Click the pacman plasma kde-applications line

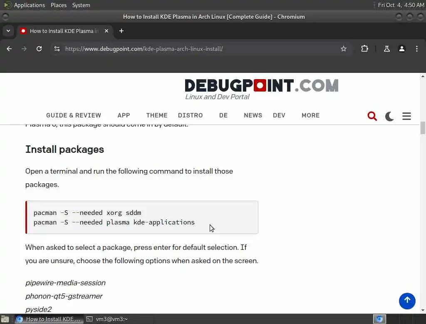114,222
